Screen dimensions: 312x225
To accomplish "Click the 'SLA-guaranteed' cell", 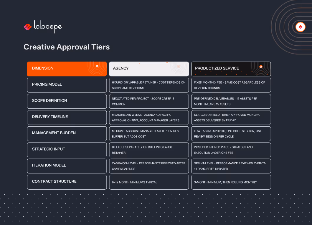I will point(231,118).
